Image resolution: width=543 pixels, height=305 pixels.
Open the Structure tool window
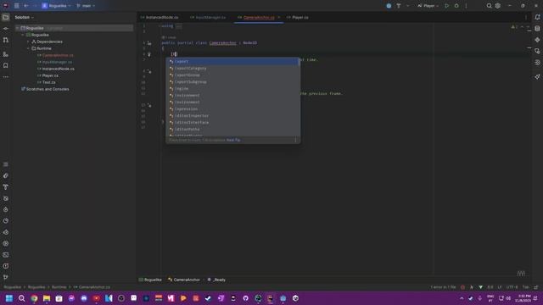click(x=6, y=54)
